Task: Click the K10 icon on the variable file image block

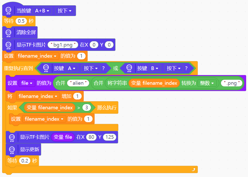Action: [x=12, y=138]
